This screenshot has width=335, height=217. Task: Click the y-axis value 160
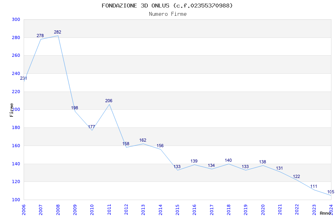pyautogui.click(x=16, y=146)
